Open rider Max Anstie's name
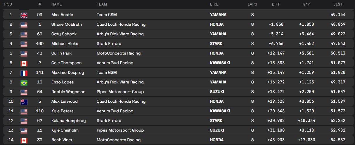This screenshot has height=145, width=355. click(x=62, y=15)
